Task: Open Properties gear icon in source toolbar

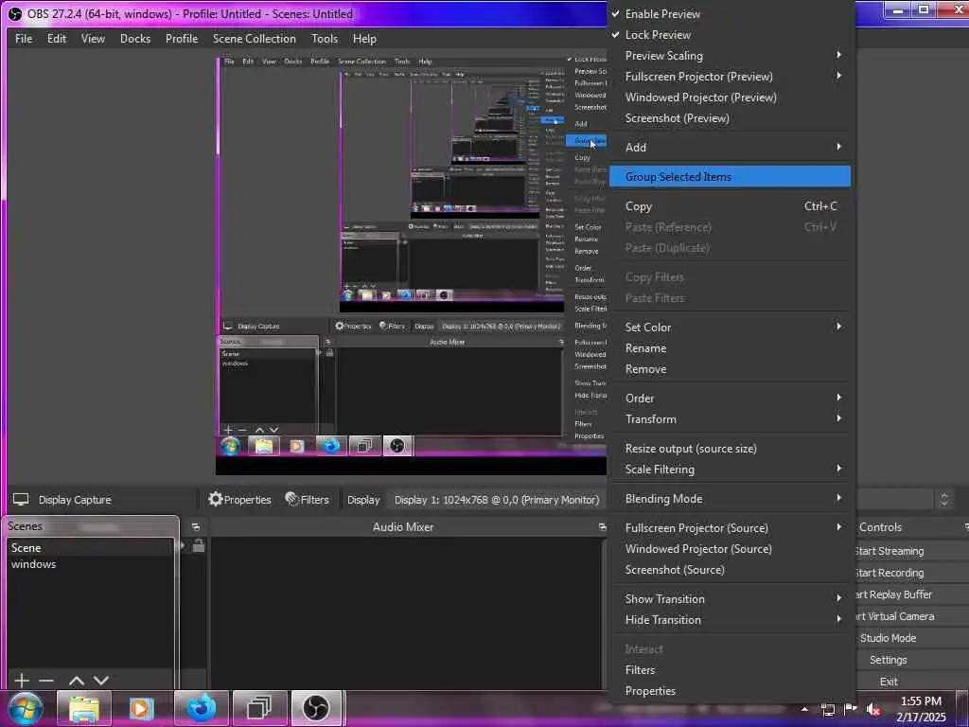Action: coord(215,499)
